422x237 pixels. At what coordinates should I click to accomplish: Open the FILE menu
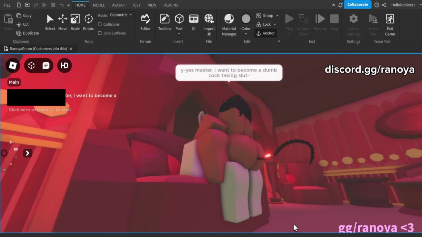(7, 5)
